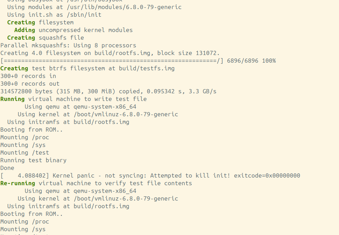Click the "300+0 records in" line
Image resolution: width=339 pixels, height=235 pixels.
(x=28, y=76)
